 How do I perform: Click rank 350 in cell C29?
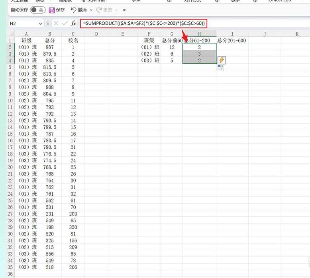(73, 227)
